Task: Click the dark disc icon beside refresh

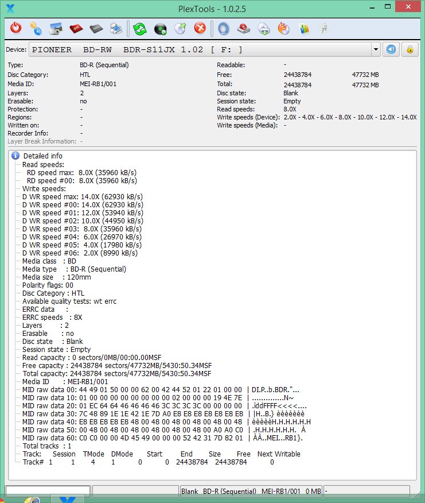Action: click(x=161, y=28)
